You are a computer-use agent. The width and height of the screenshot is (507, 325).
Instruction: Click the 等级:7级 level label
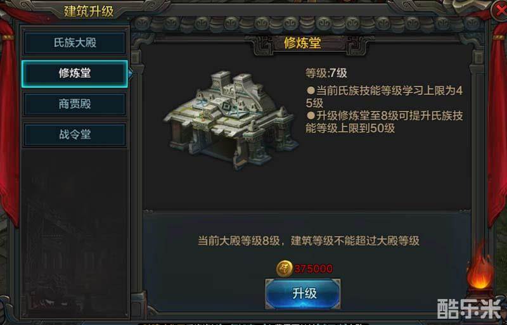pos(326,73)
